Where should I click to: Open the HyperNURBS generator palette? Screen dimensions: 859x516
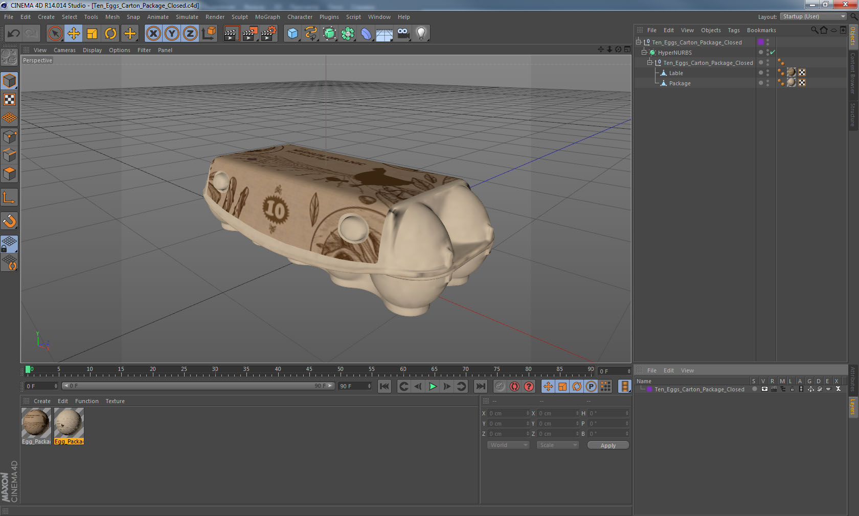[x=330, y=34]
